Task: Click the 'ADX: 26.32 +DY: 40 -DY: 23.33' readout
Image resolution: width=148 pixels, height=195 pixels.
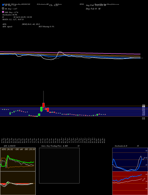Action: [x=18, y=149]
